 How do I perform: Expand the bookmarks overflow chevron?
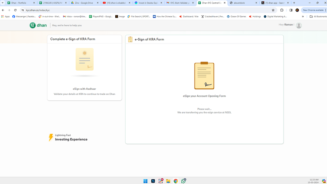302,16
